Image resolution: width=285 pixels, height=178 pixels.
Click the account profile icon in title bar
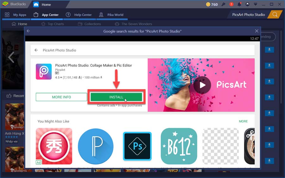tap(247, 4)
